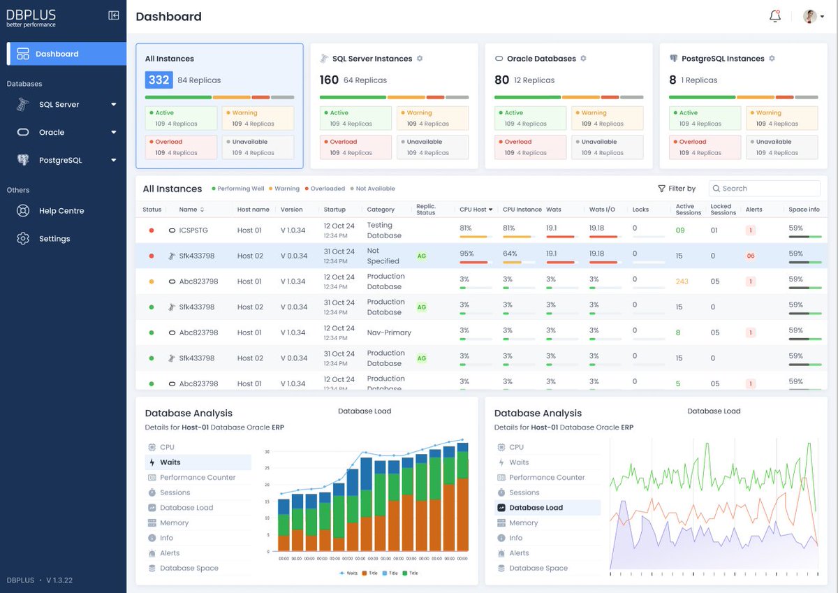
Task: Click PostgreSQL elephant sidebar icon
Action: 23,160
